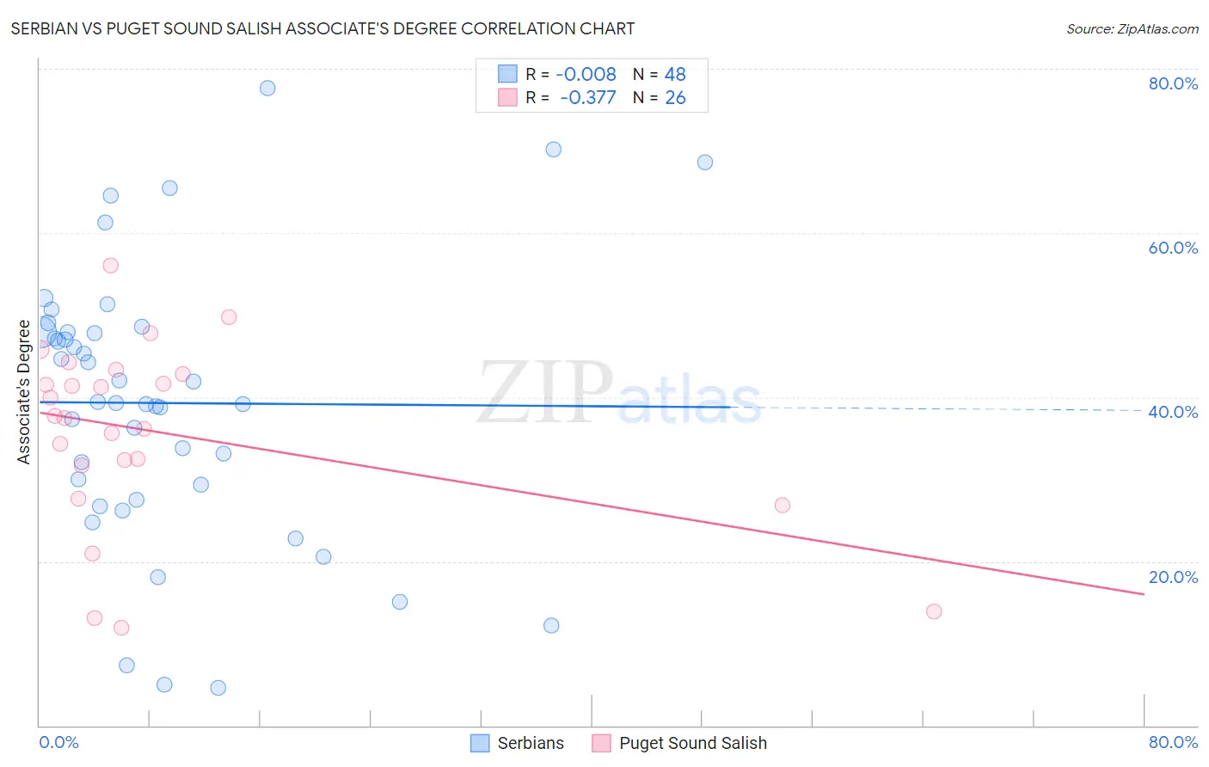Select the Serbians legend label
This screenshot has width=1209, height=767.
tap(531, 743)
